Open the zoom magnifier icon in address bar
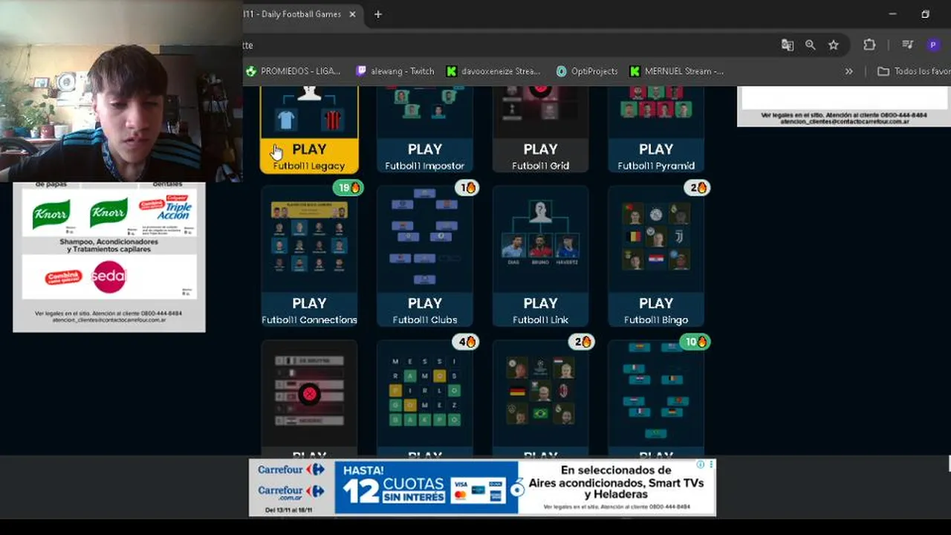951x535 pixels. point(811,45)
